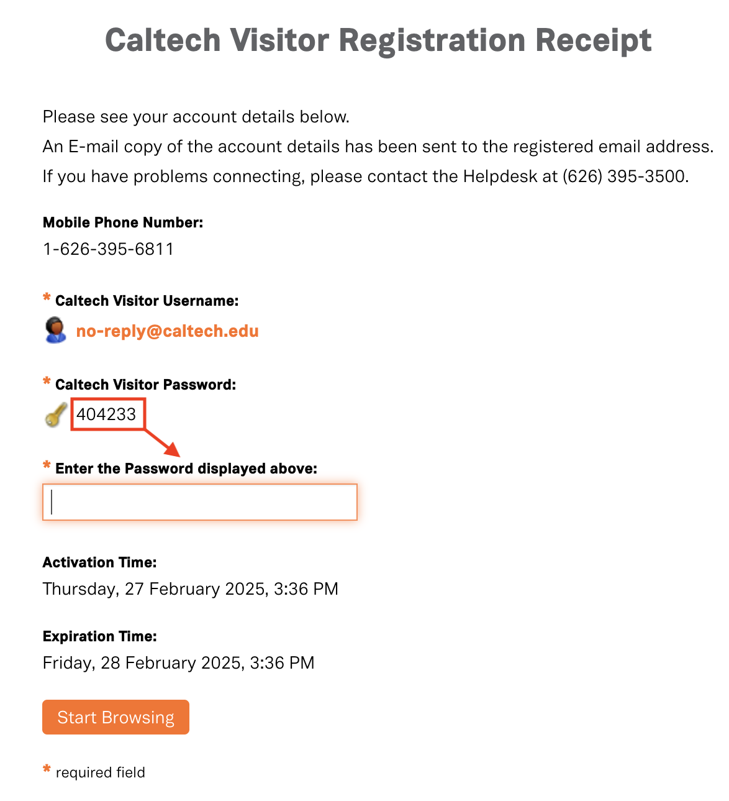Click the 'Mobile Phone Number:' label
The height and width of the screenshot is (801, 729).
tap(123, 222)
